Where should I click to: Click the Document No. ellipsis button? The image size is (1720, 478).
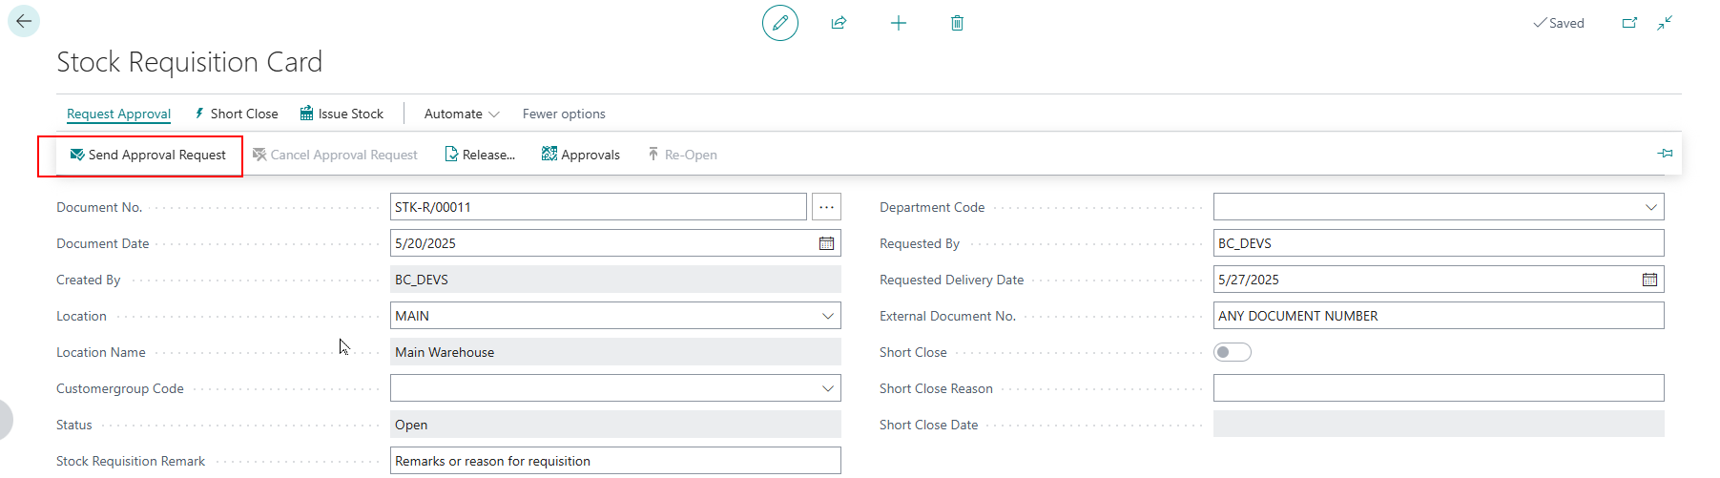[x=826, y=207]
